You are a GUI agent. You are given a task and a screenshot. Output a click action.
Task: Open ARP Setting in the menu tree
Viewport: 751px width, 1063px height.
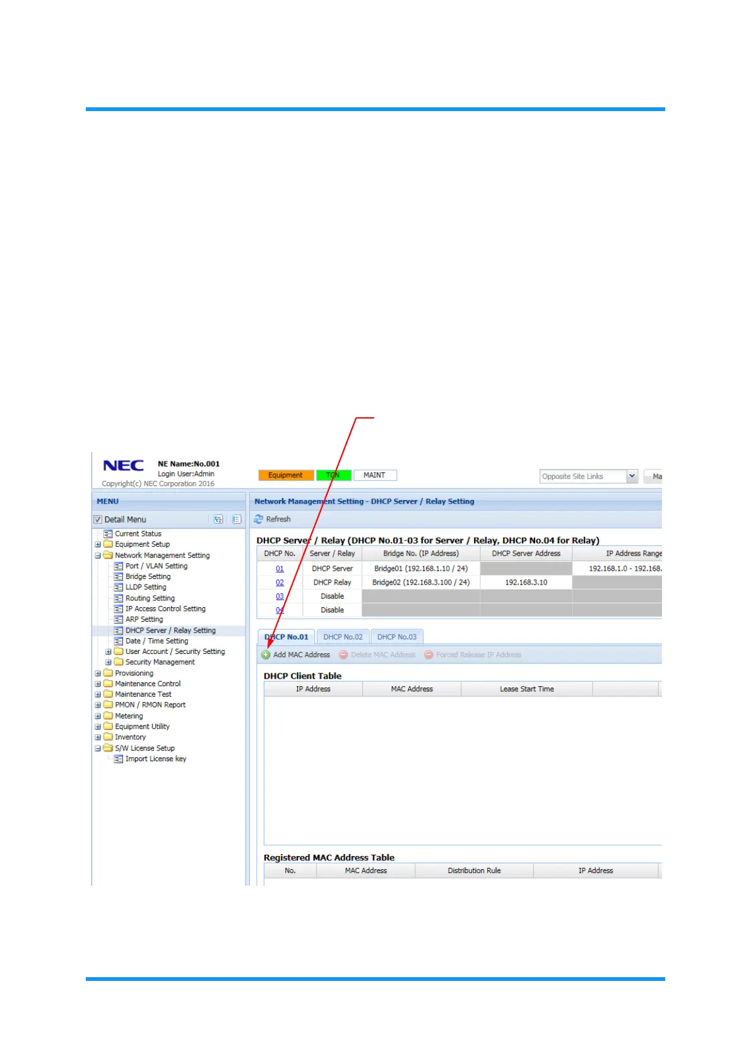point(144,620)
